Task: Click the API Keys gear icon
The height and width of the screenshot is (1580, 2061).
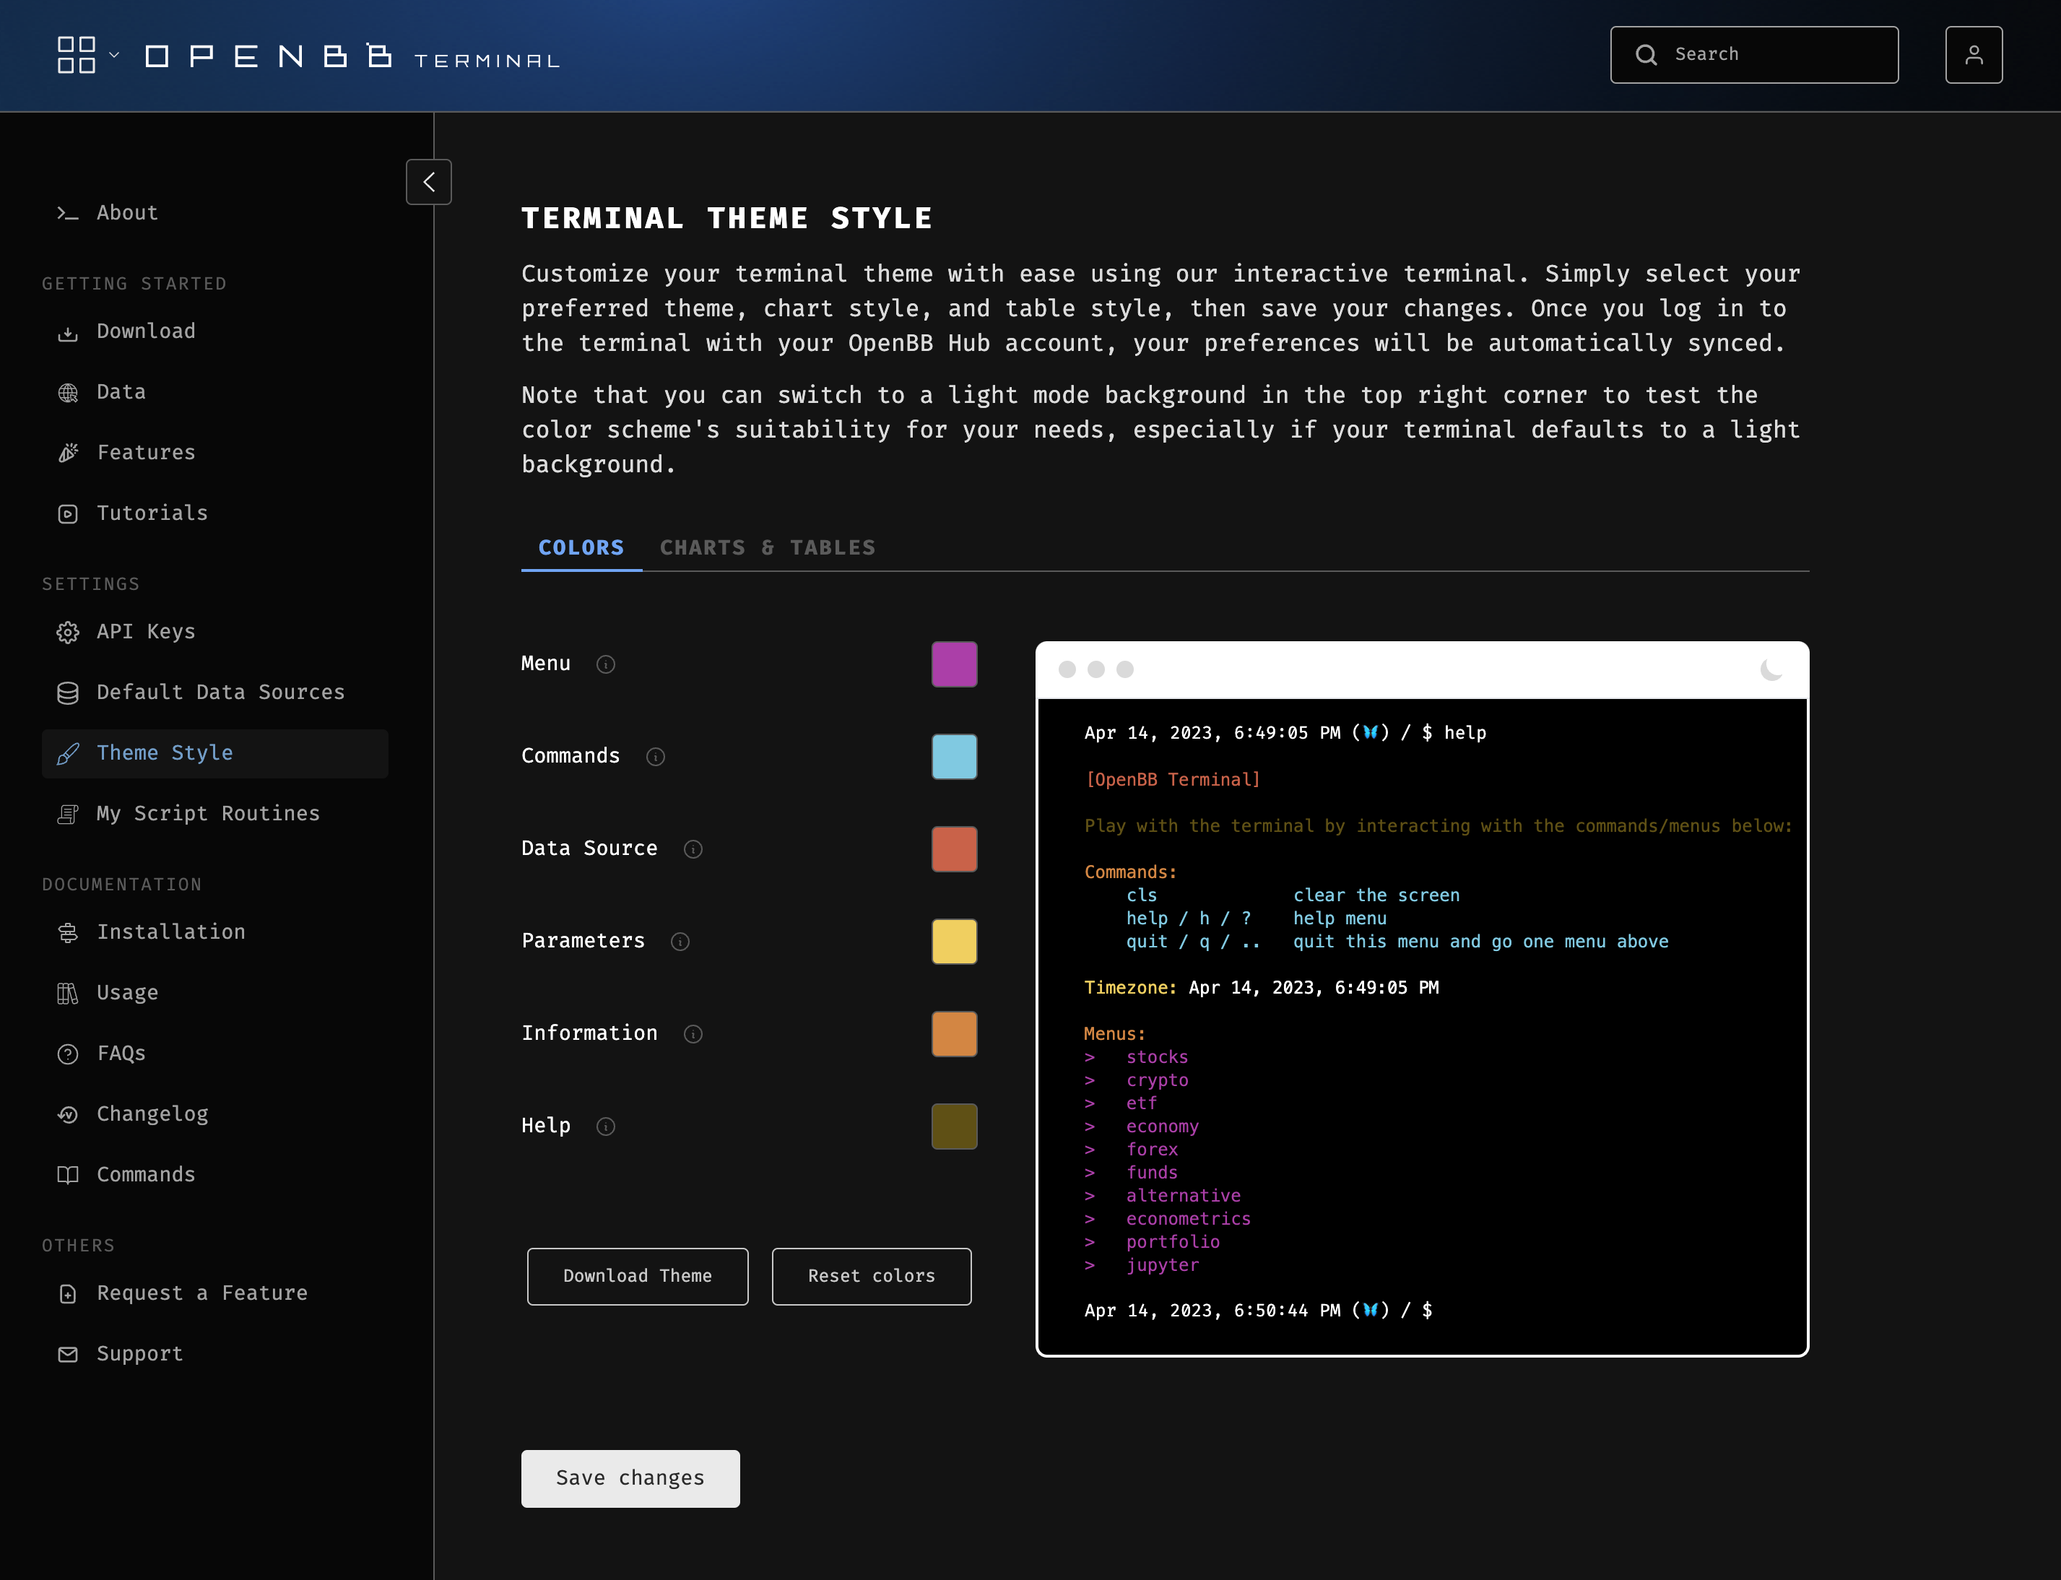Action: coord(68,632)
